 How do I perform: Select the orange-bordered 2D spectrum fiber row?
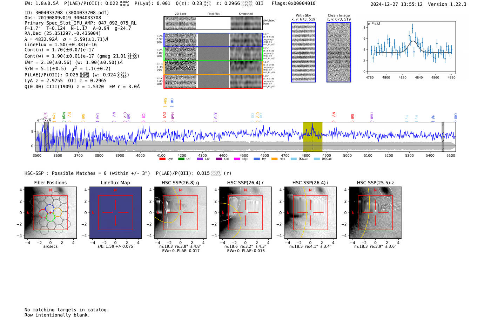tap(213, 68)
